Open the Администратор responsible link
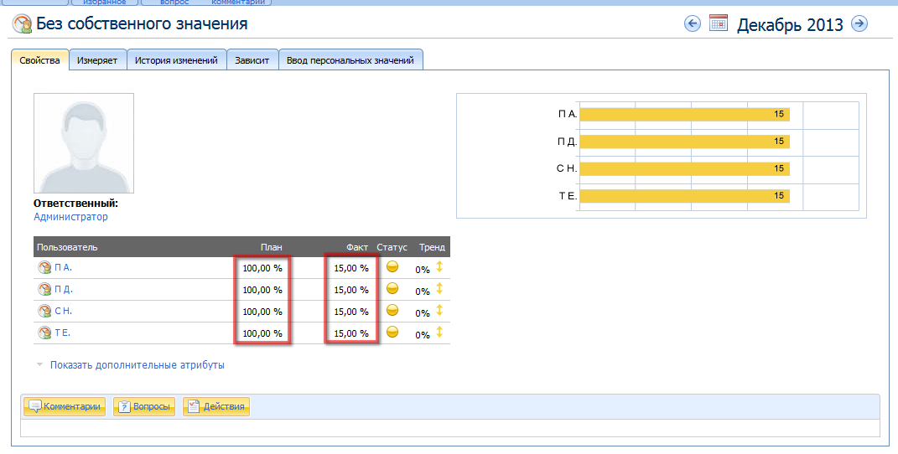This screenshot has width=898, height=454. pos(70,217)
